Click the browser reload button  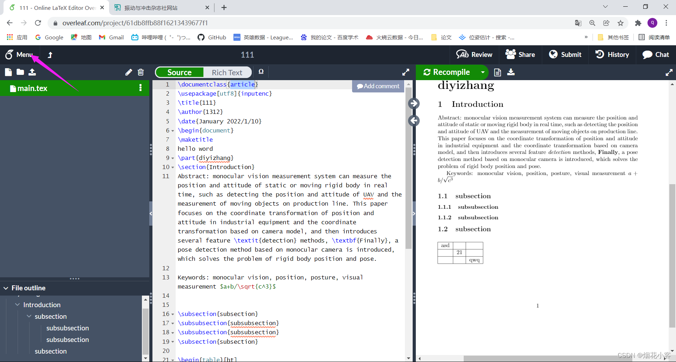(x=38, y=23)
